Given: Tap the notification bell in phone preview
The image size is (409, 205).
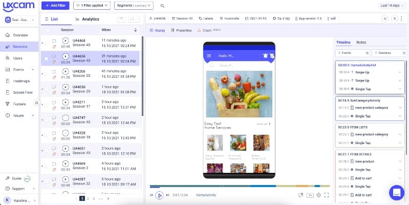Looking at the screenshot, I should point(265,55).
